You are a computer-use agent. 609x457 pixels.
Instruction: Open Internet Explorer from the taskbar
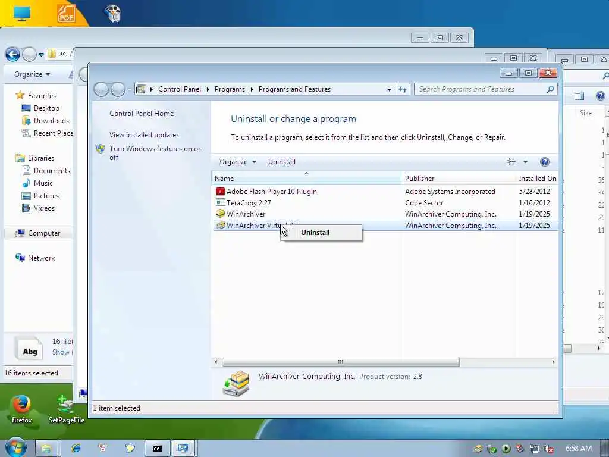(x=76, y=449)
